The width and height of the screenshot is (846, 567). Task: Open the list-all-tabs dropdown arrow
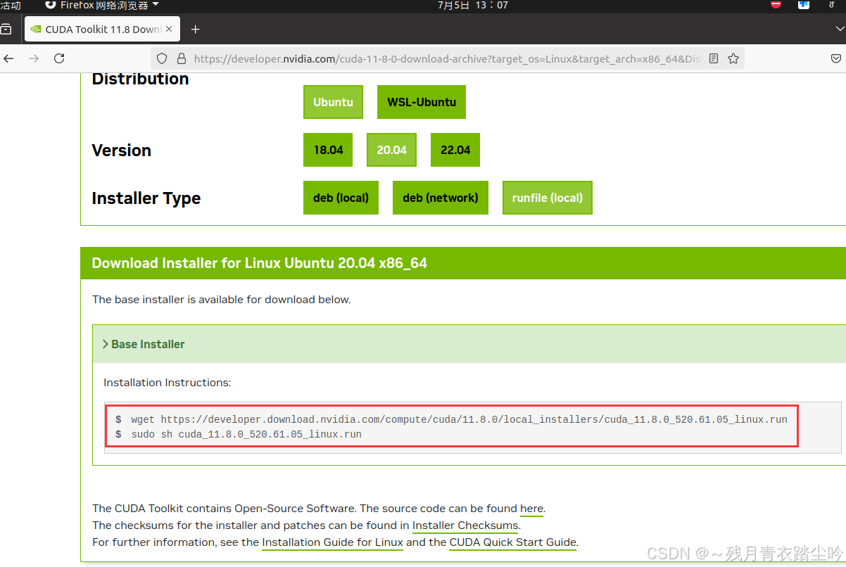[840, 29]
